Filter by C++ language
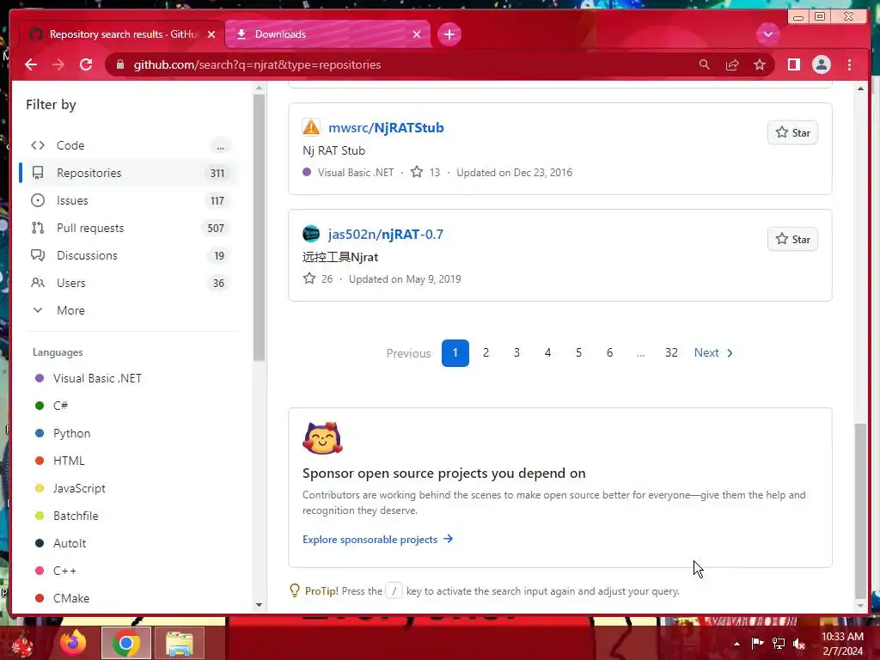The width and height of the screenshot is (880, 660). pyautogui.click(x=64, y=571)
